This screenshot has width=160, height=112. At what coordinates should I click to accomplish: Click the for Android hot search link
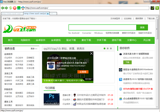click(74, 33)
